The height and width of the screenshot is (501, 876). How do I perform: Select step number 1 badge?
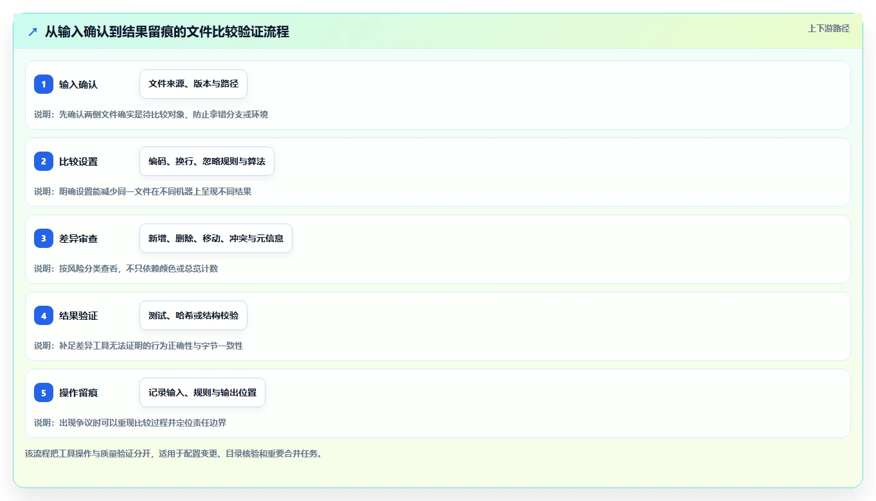(x=44, y=84)
